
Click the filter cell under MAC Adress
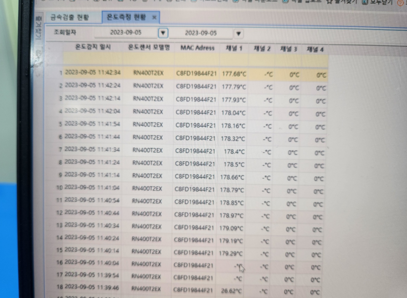tap(197, 59)
